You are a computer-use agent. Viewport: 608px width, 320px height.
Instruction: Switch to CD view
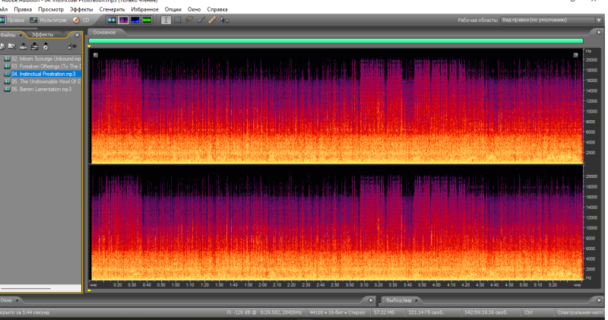coord(81,20)
